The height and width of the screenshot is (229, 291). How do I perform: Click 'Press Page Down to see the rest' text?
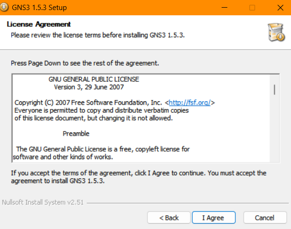click(x=85, y=63)
